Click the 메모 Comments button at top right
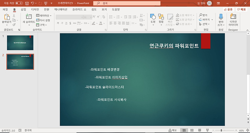This screenshot has height=133, width=250. [x=242, y=10]
